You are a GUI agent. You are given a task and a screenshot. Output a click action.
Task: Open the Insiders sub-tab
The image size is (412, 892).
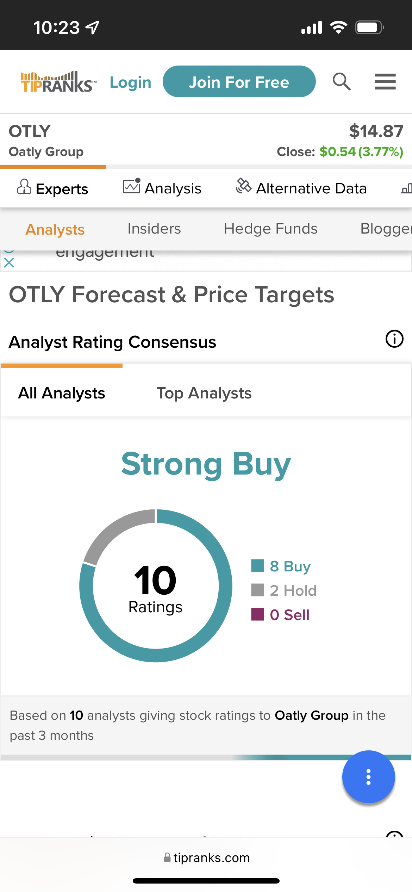tap(154, 229)
